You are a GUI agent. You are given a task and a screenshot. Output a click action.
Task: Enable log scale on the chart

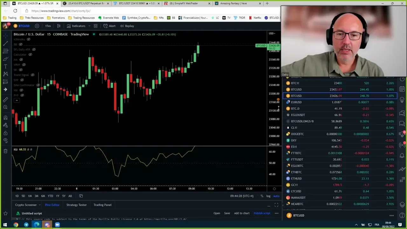(x=268, y=196)
